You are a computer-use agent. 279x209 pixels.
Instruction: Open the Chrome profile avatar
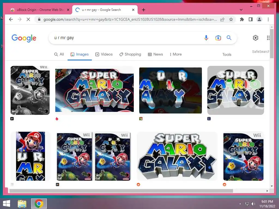[x=259, y=19]
